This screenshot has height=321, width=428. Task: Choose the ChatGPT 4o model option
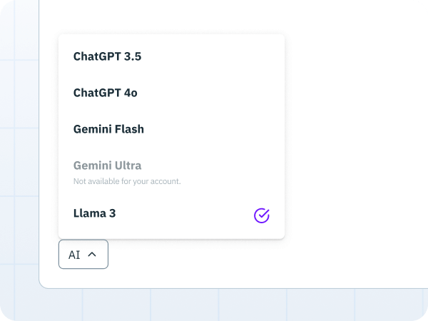click(x=171, y=93)
